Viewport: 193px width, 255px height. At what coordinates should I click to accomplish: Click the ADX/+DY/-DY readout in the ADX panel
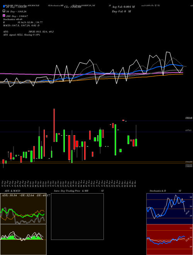point(25,195)
